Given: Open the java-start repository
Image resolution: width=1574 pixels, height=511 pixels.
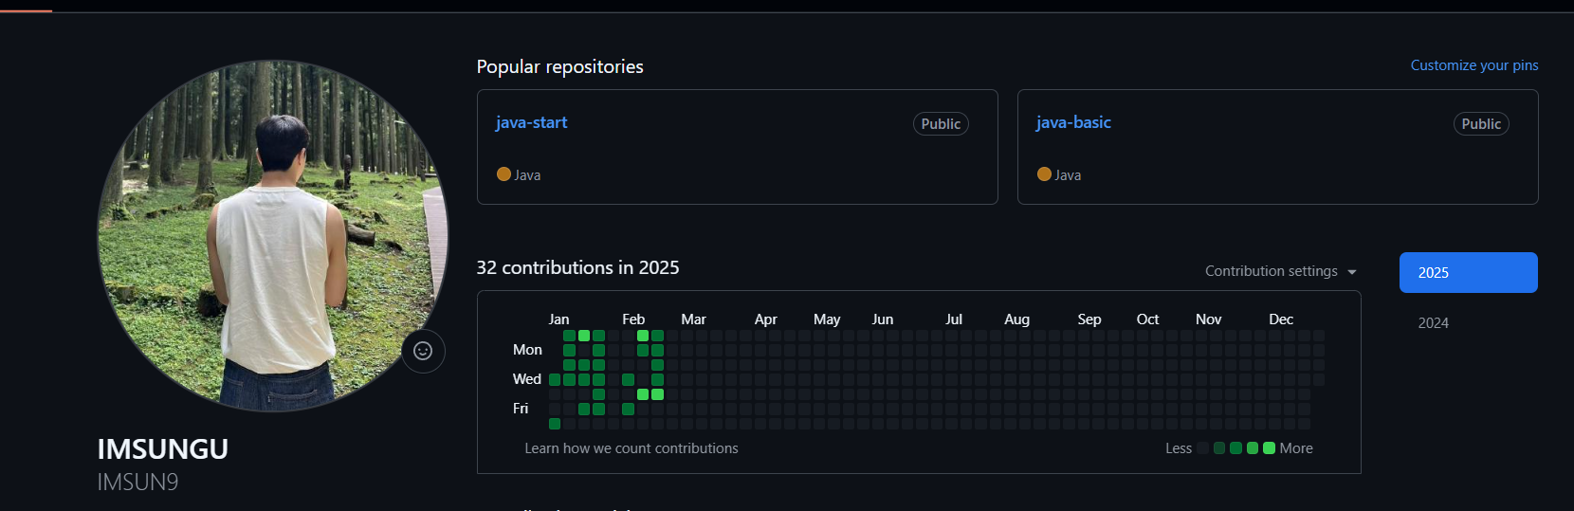Looking at the screenshot, I should (x=531, y=122).
